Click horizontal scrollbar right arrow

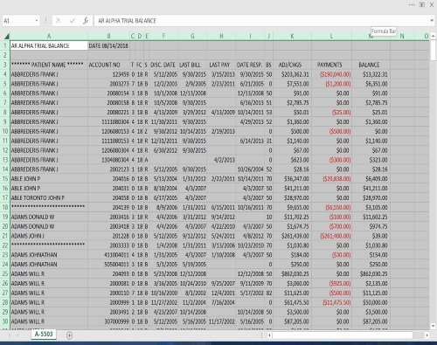coord(427,335)
